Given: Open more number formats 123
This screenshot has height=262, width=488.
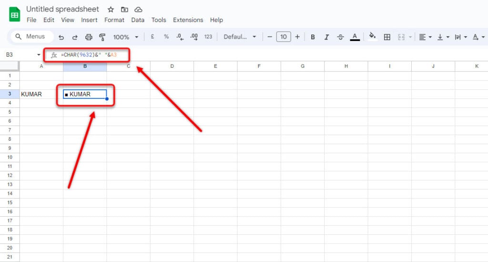Looking at the screenshot, I should pos(208,37).
